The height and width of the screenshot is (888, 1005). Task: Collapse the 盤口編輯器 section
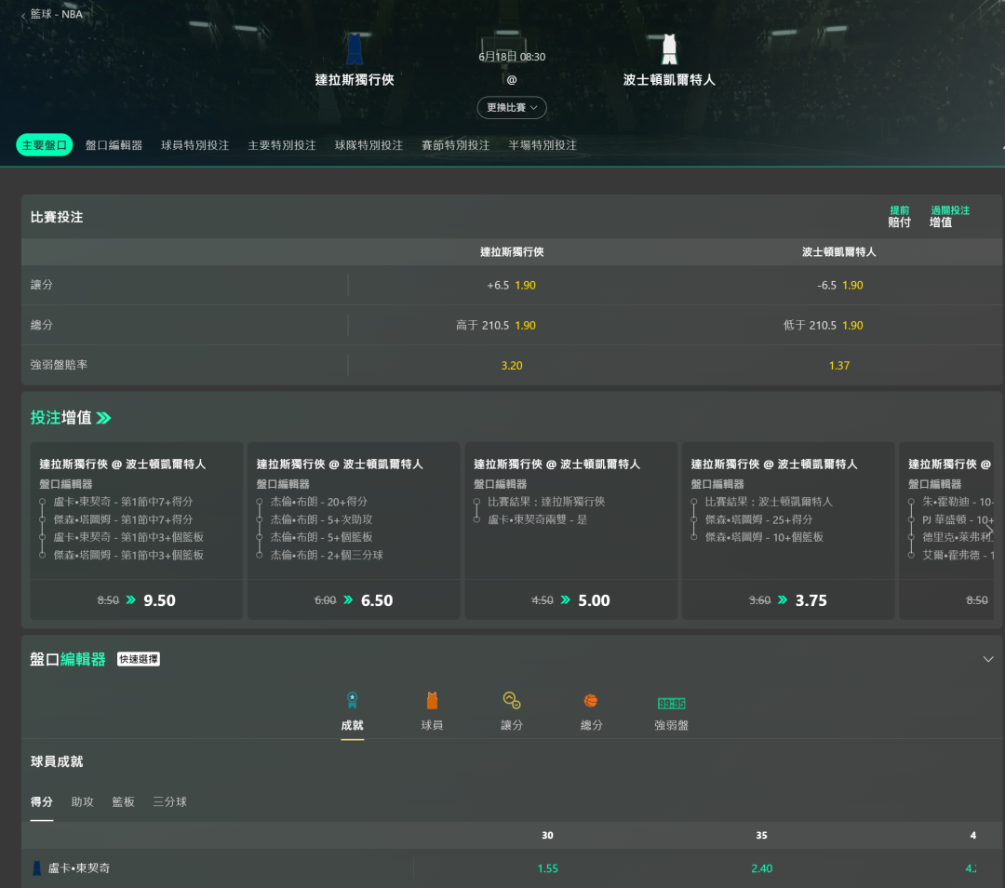(x=988, y=659)
